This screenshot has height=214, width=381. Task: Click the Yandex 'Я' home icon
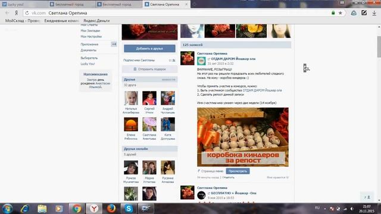click(x=16, y=13)
